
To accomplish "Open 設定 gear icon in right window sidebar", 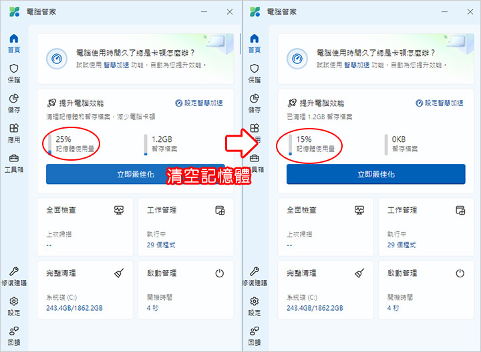I will tap(255, 301).
